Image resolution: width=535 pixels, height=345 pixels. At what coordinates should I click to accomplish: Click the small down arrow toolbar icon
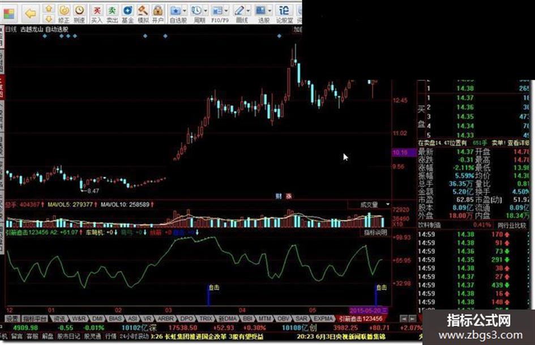(49, 18)
